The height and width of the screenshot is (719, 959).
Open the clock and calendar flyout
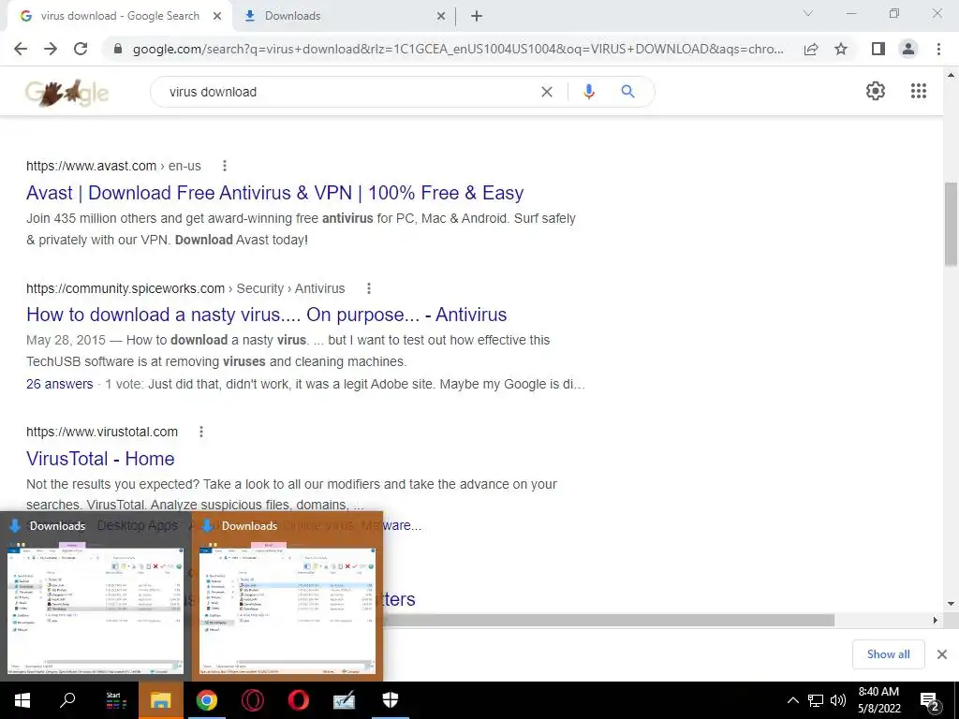[878, 700]
